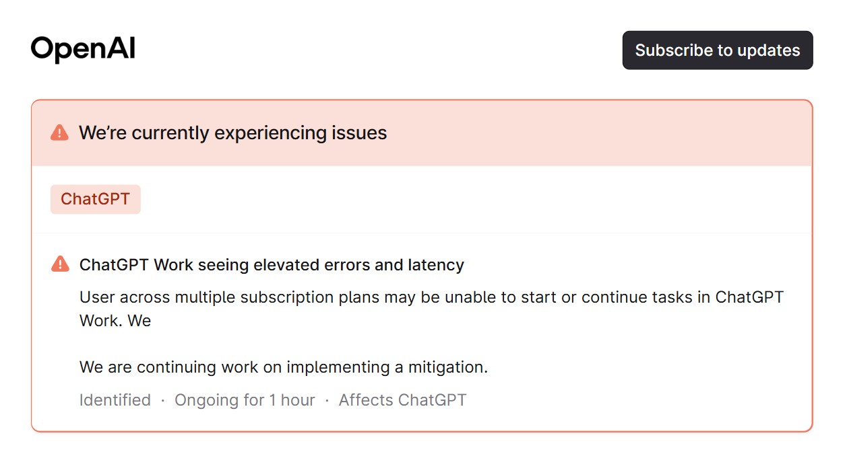This screenshot has width=847, height=454.
Task: Click warning icon in the issues banner
Action: click(59, 133)
